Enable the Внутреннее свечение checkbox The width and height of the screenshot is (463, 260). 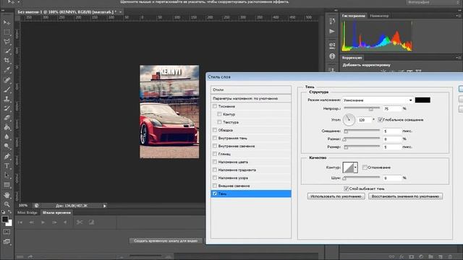pos(215,146)
